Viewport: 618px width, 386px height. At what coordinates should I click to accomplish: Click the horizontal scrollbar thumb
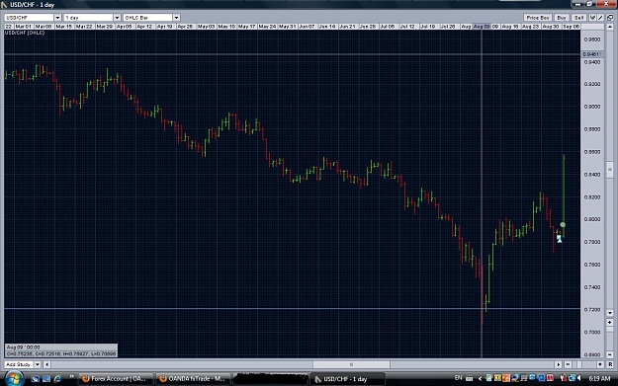[351, 364]
